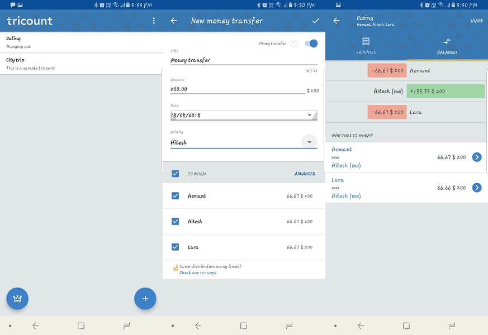The width and height of the screenshot is (488, 335).
Task: Tap Android back key under balances screen
Action: click(x=361, y=326)
